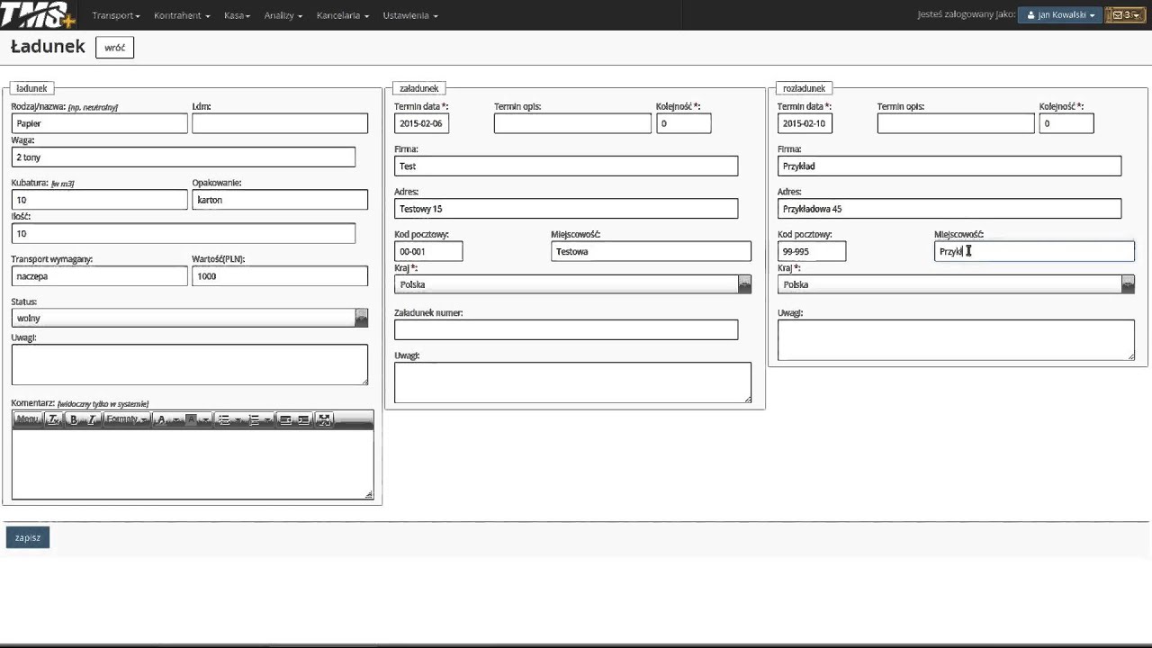
Task: Toggle bold in Komentarz editor
Action: [74, 419]
